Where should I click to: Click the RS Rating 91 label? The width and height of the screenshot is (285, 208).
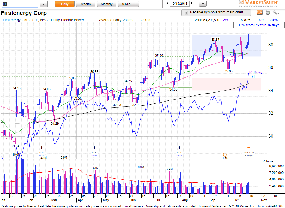pos(255,74)
